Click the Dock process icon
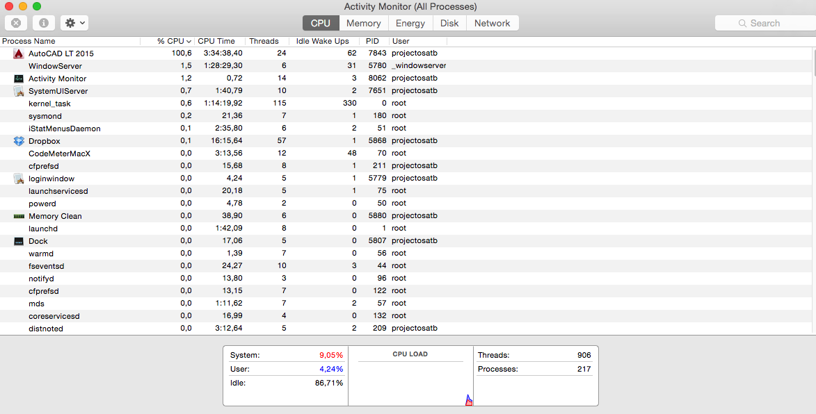This screenshot has width=816, height=414. (x=19, y=241)
